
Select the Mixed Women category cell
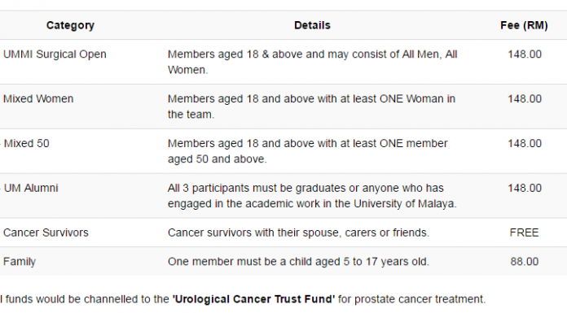coord(38,99)
